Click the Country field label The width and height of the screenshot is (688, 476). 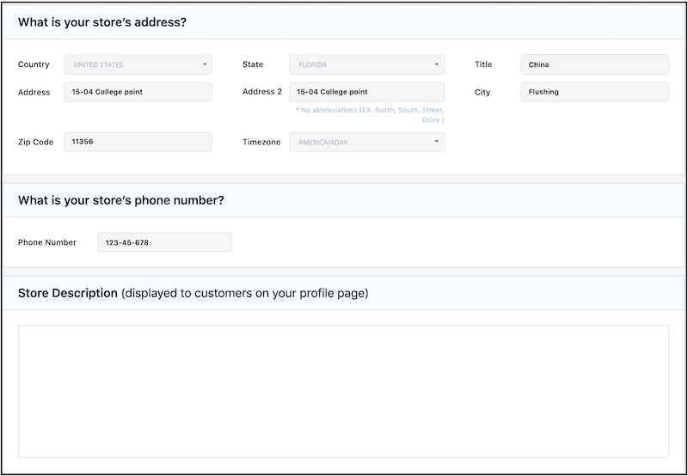(x=34, y=64)
